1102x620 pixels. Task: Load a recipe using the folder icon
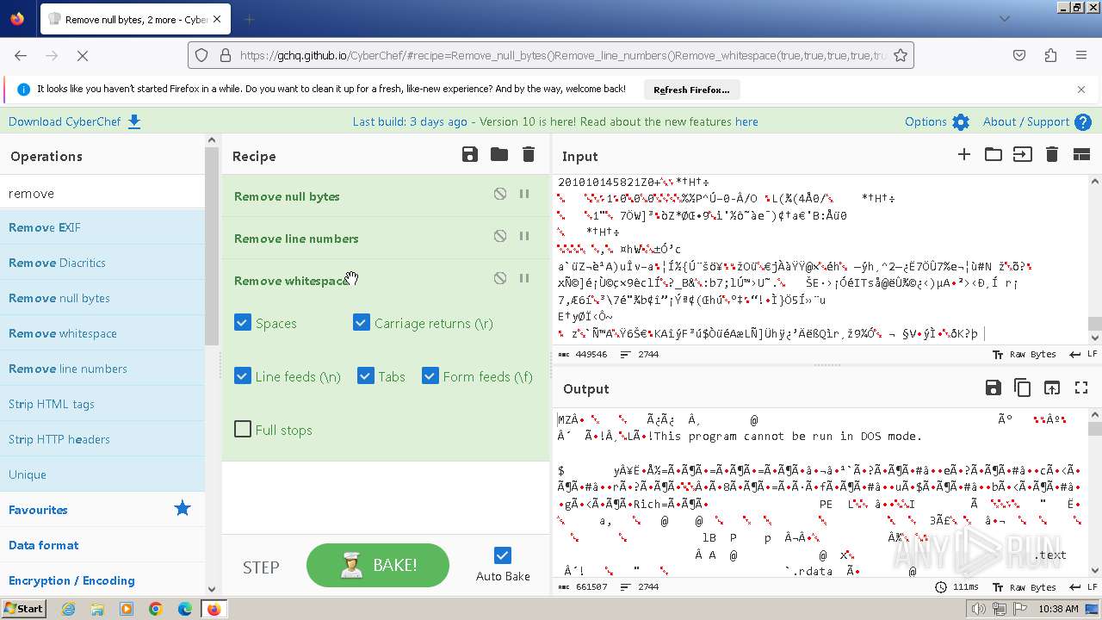coord(498,155)
